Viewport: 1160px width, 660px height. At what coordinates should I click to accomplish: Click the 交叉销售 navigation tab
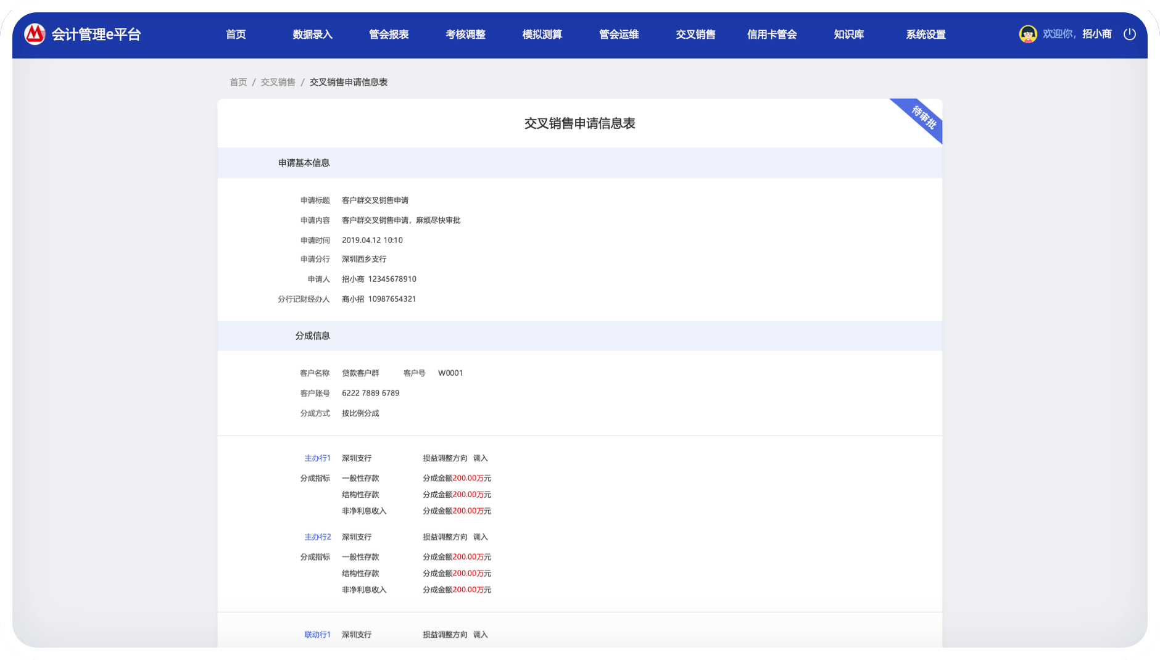click(695, 35)
